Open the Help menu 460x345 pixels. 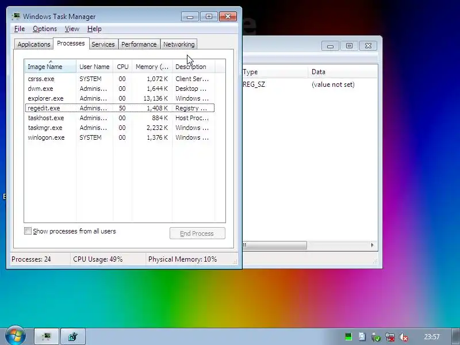[x=94, y=29]
